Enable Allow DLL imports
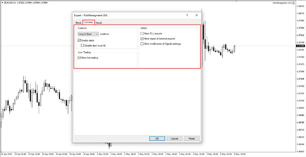This screenshot has height=157, width=306. pos(142,33)
